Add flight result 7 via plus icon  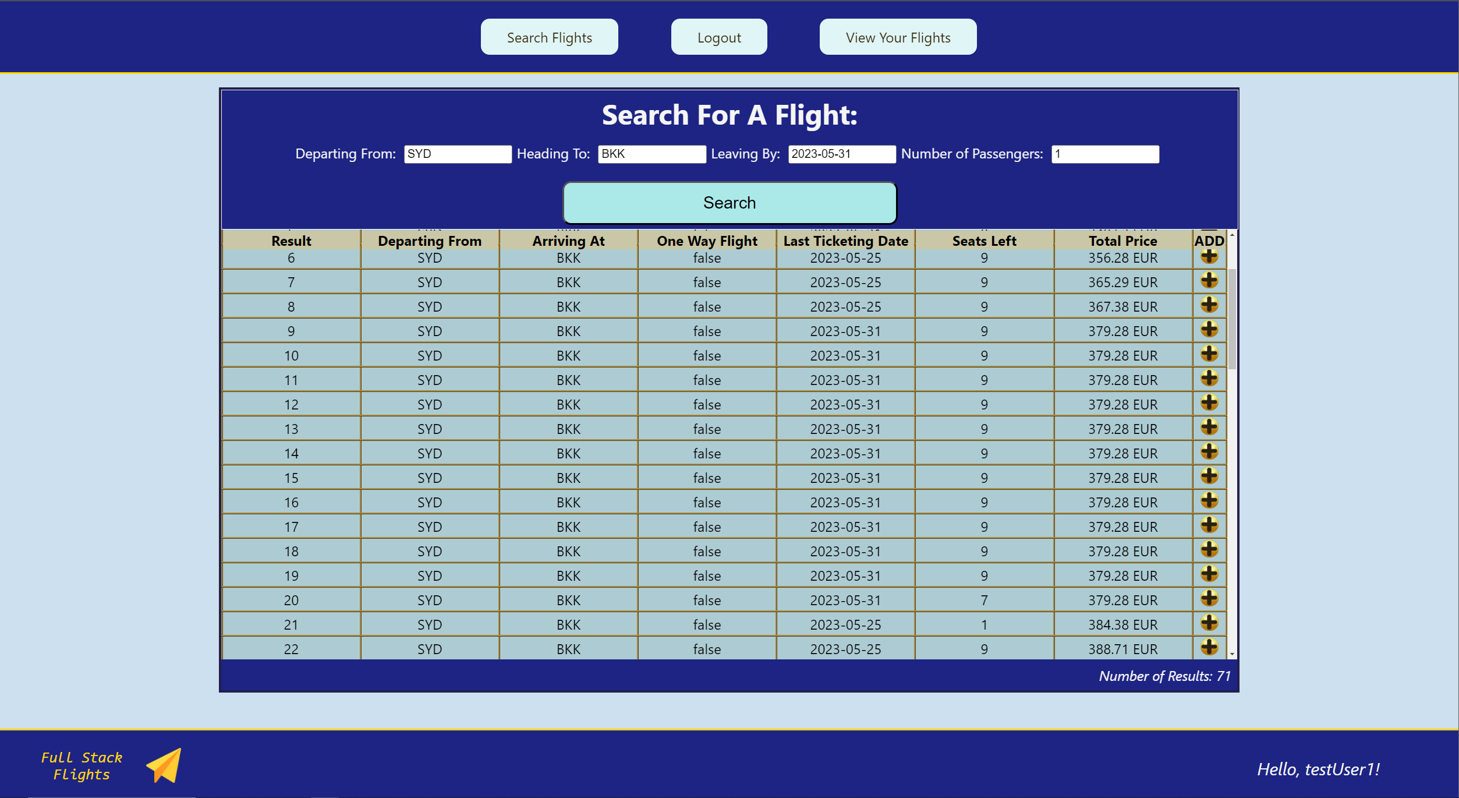coord(1209,281)
